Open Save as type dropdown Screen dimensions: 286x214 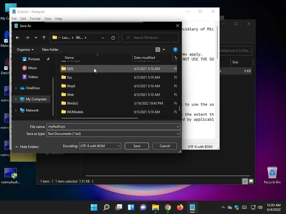(113, 134)
